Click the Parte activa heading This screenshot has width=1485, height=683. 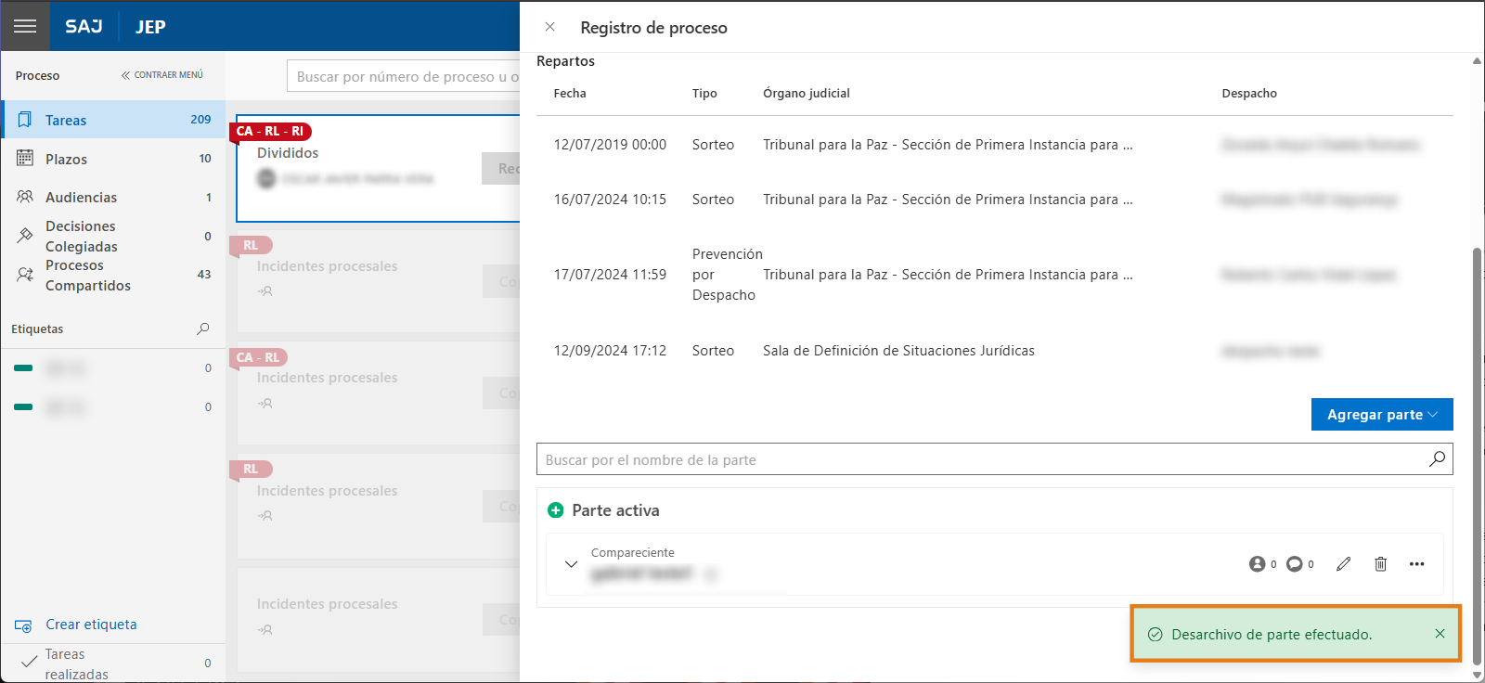[615, 510]
